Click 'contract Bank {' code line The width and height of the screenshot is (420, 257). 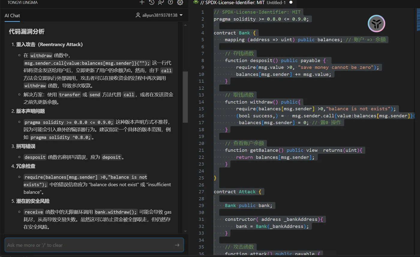(x=235, y=33)
